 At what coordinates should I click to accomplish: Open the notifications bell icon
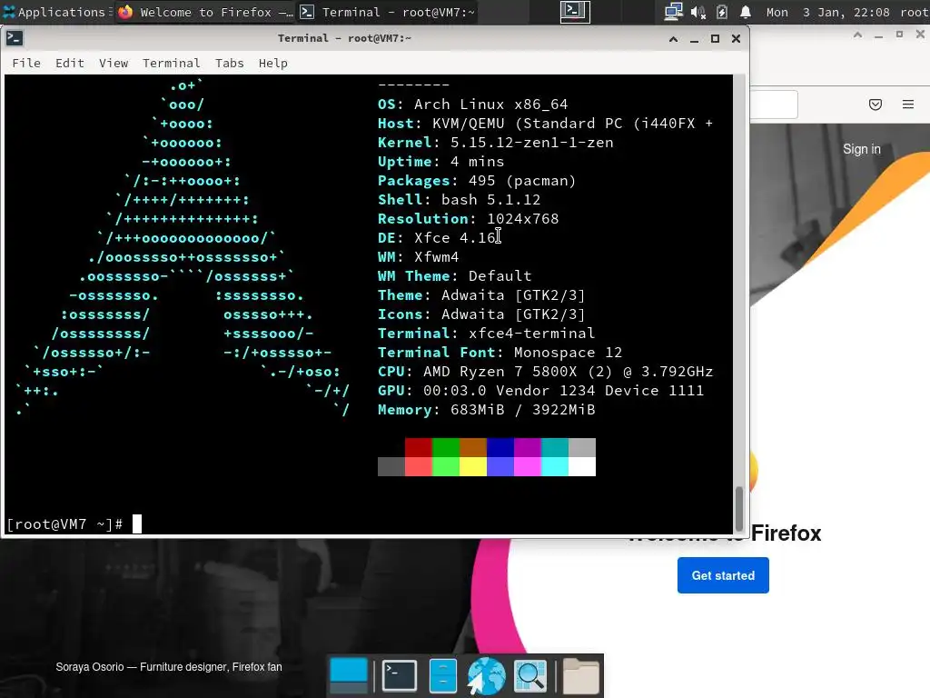(x=746, y=12)
